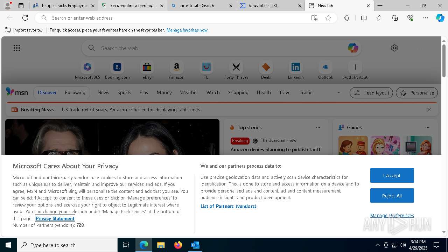Refresh the current page

(x=25, y=18)
